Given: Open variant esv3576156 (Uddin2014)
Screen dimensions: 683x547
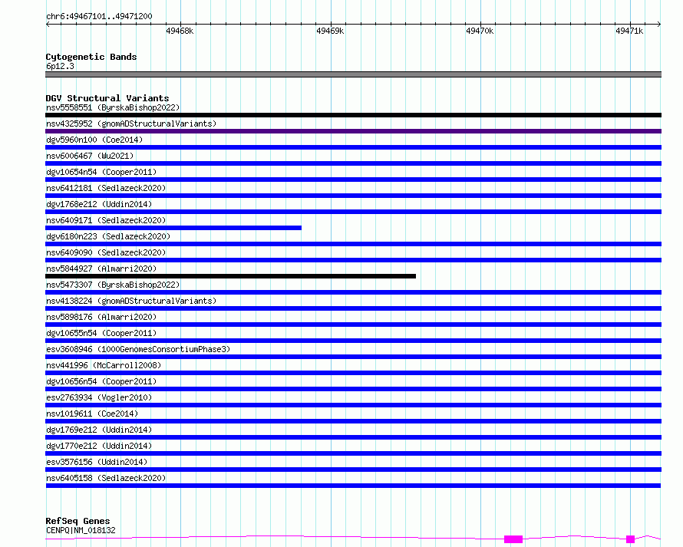Looking at the screenshot, I should [97, 462].
